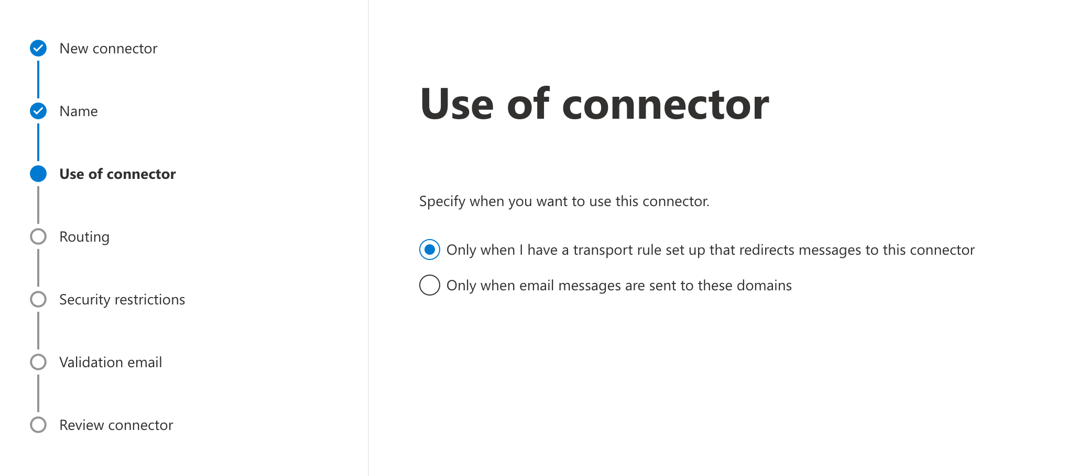Go back to the Name step

[79, 111]
